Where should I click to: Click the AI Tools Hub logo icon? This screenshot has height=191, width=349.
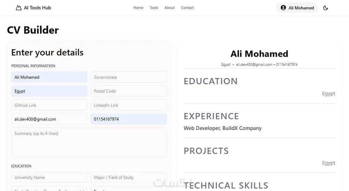(x=19, y=8)
